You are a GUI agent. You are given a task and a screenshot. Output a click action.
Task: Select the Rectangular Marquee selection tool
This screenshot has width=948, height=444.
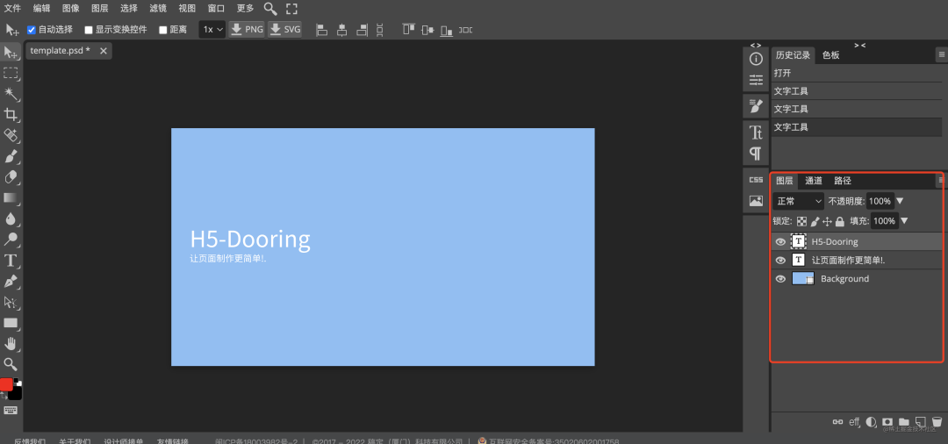pyautogui.click(x=11, y=73)
